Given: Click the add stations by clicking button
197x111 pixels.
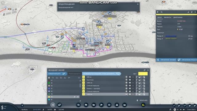Looking at the screenshot, I should pos(101,74).
